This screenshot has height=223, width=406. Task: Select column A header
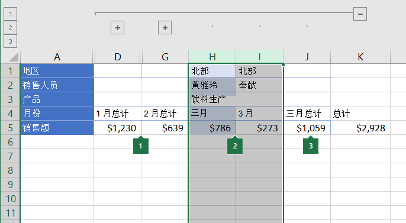tap(57, 57)
